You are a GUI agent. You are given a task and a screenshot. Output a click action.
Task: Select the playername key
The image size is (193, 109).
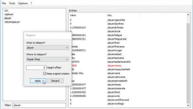pyautogui.click(x=114, y=73)
